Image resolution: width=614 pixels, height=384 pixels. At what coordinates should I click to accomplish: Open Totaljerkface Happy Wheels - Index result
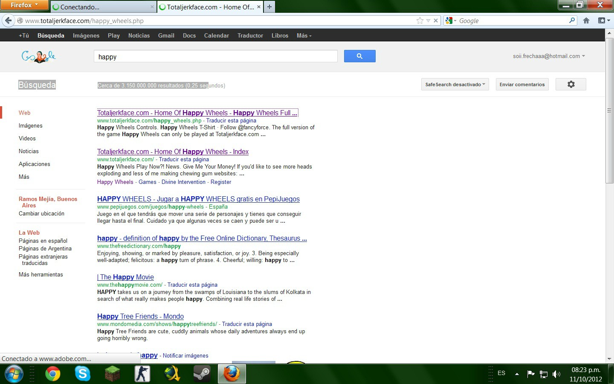click(173, 151)
